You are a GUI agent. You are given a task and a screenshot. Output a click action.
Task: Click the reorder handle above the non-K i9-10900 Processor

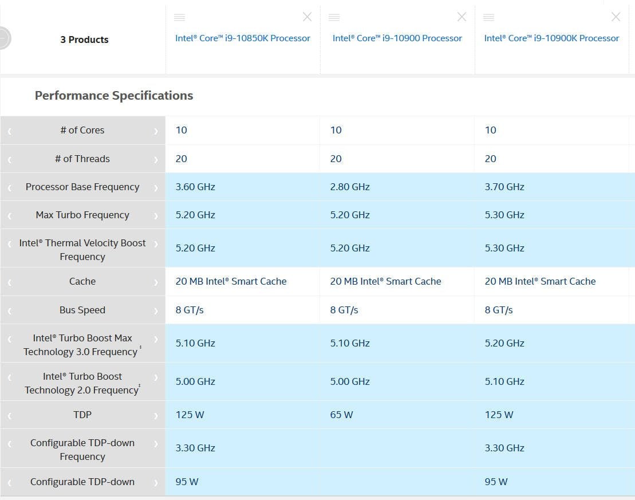(334, 17)
